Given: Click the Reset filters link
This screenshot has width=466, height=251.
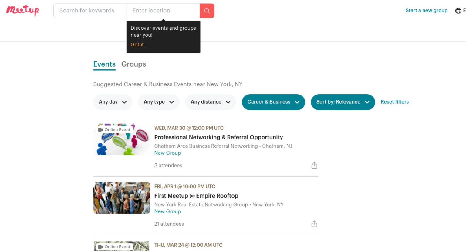Looking at the screenshot, I should [395, 102].
